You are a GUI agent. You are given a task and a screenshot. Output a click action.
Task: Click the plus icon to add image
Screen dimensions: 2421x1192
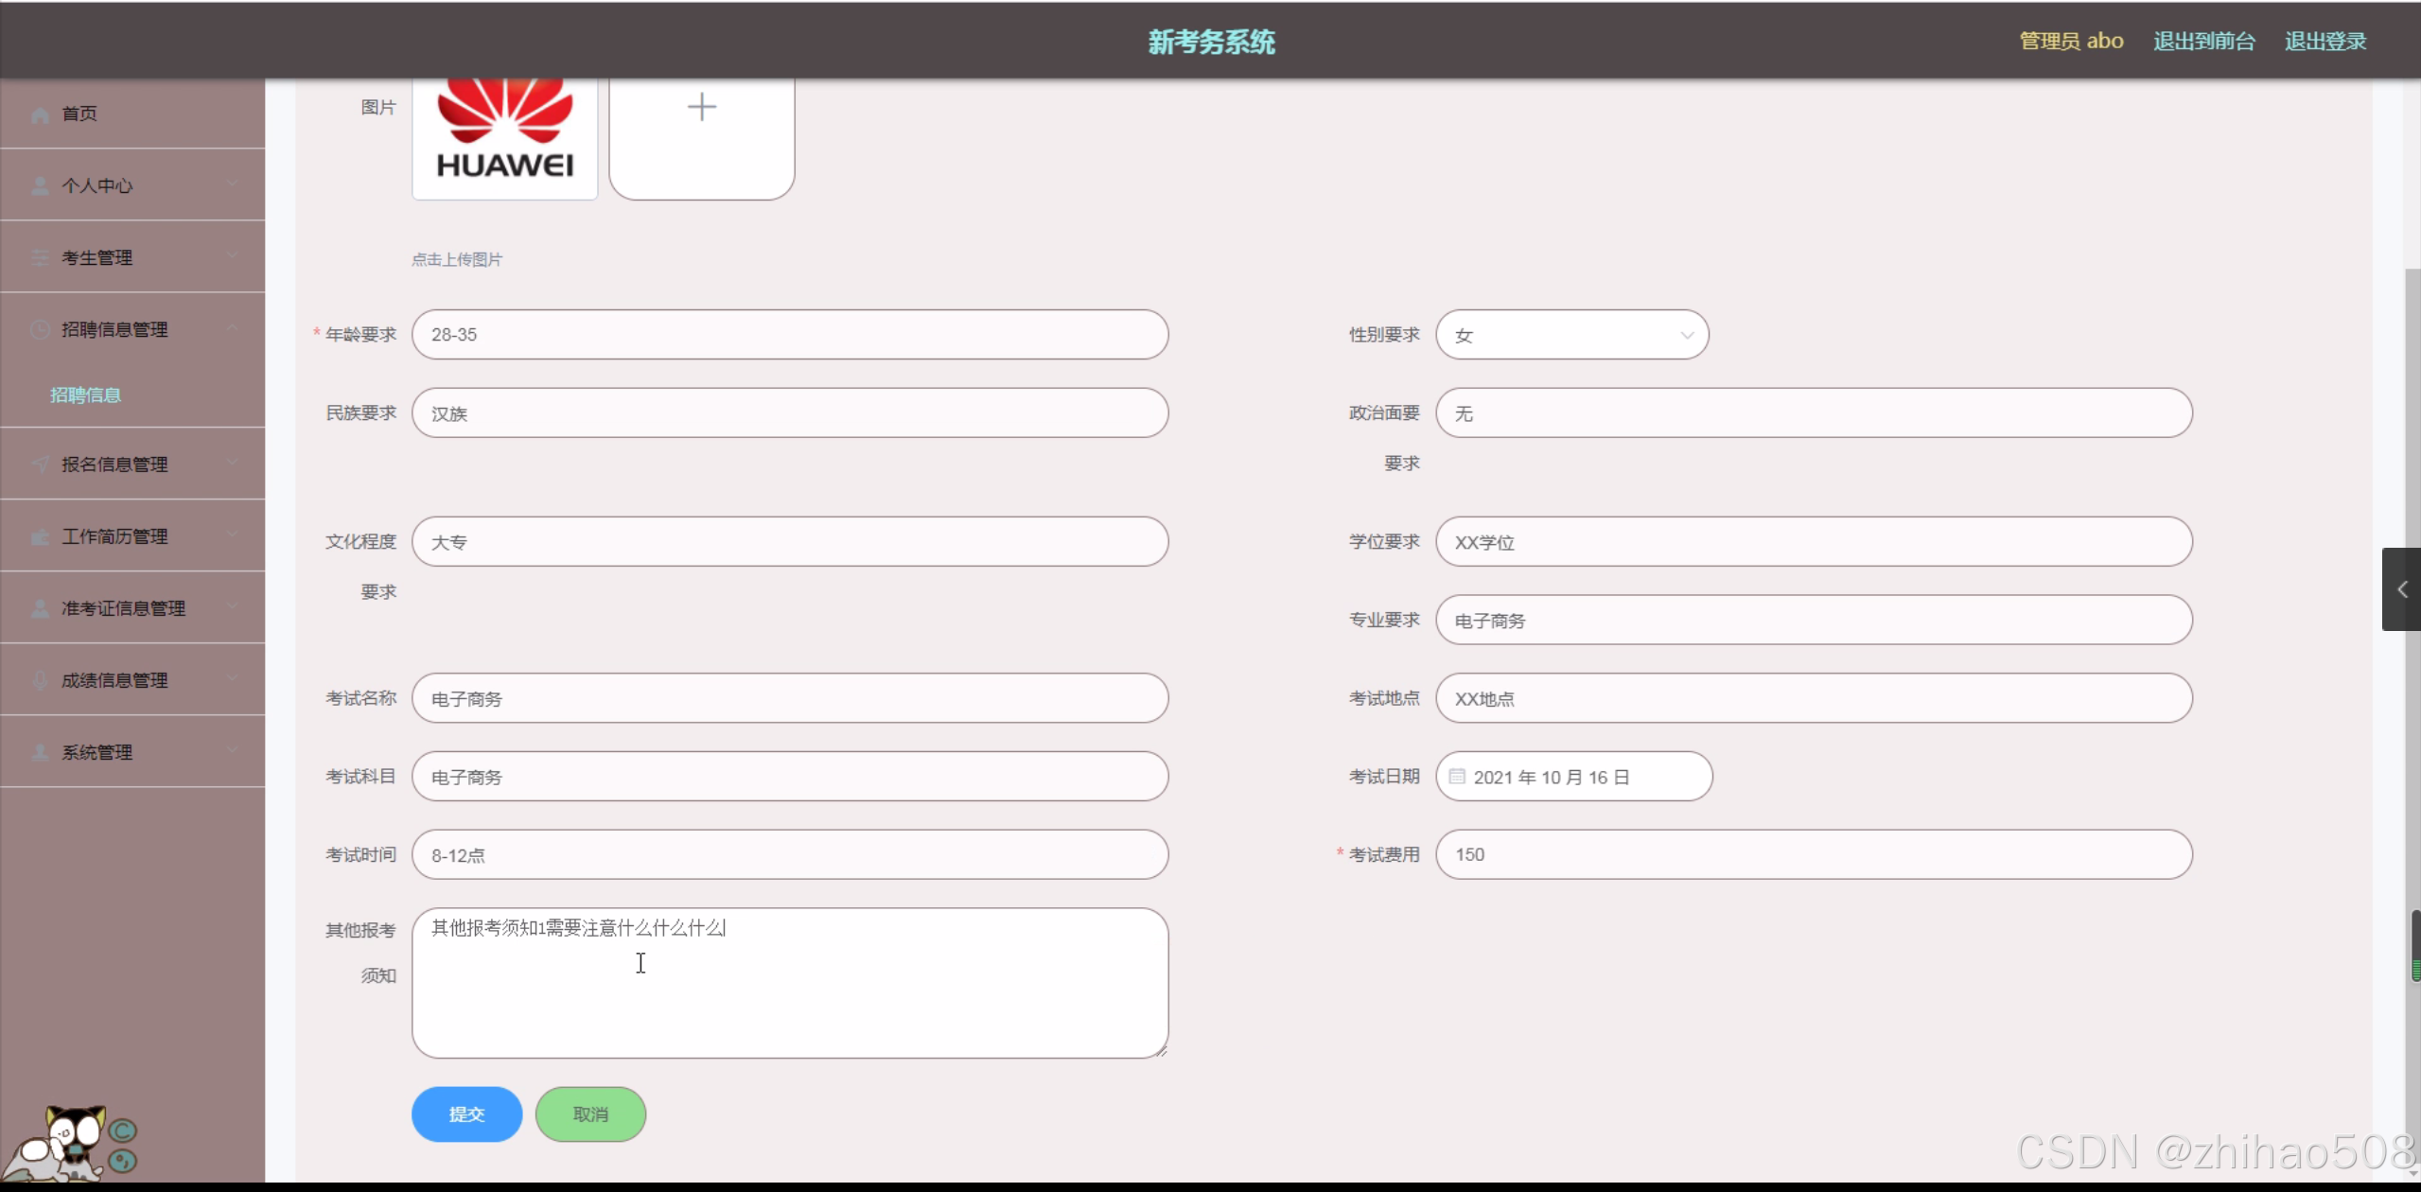point(701,107)
